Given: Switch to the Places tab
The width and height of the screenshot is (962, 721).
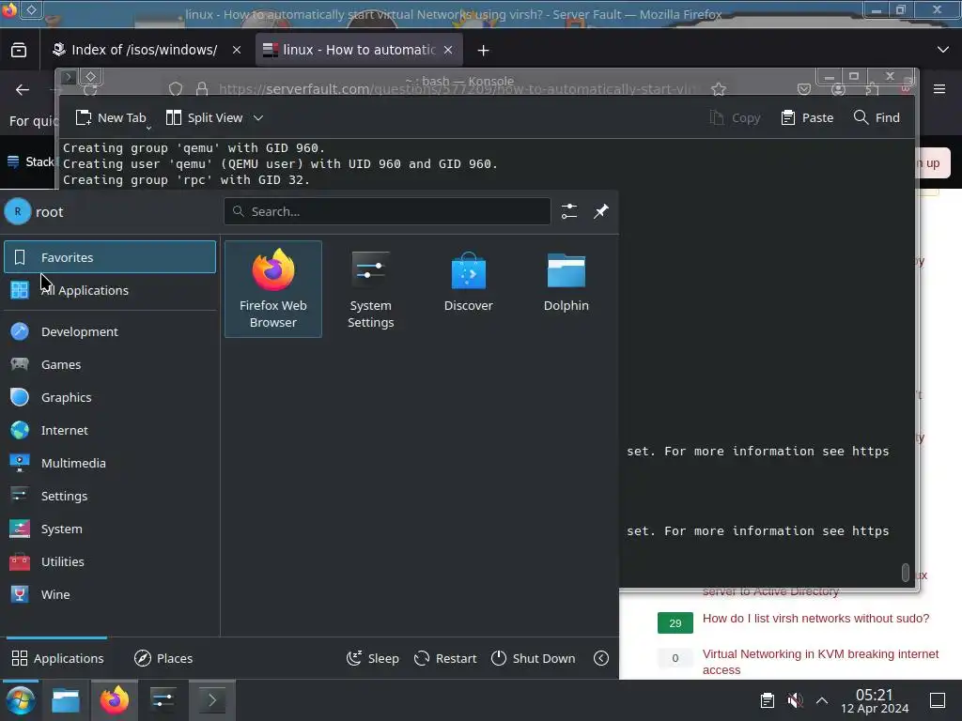Looking at the screenshot, I should click(x=163, y=658).
